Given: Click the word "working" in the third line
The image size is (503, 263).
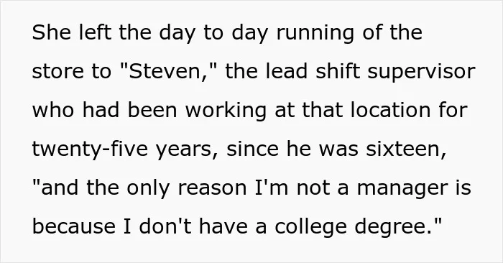Looking at the screenshot, I should click(226, 111).
